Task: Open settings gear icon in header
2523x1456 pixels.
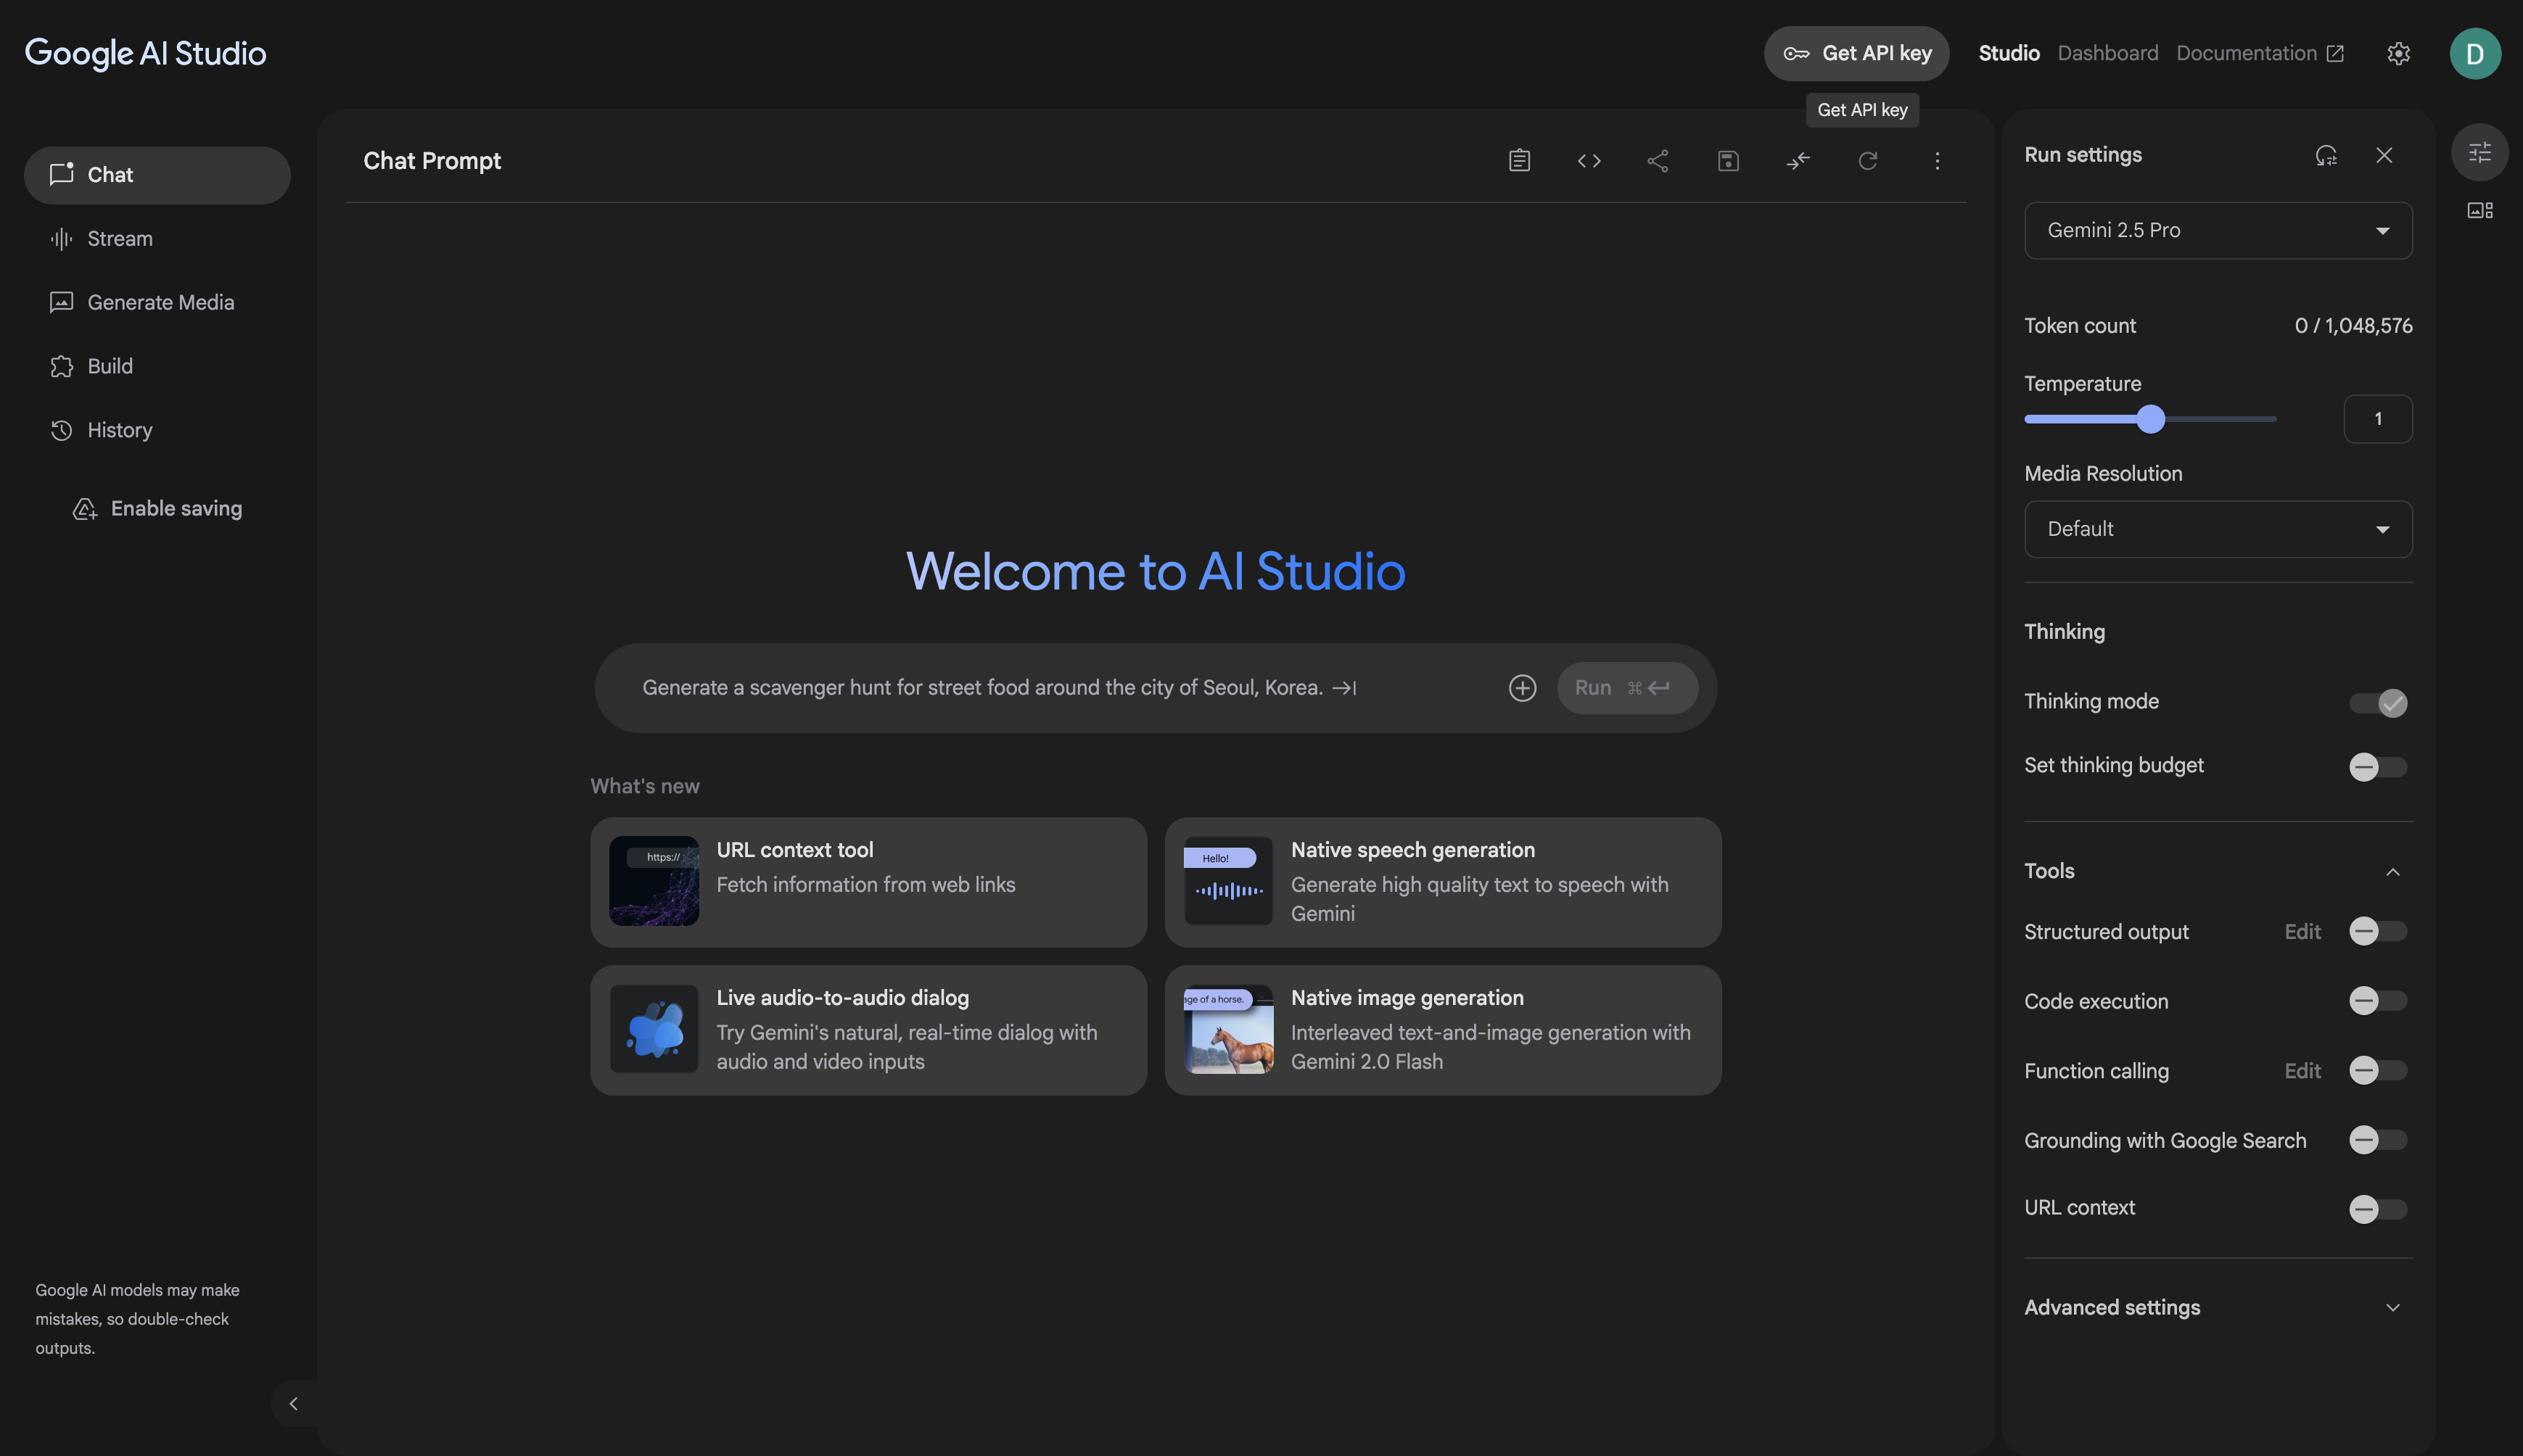Action: coord(2398,53)
